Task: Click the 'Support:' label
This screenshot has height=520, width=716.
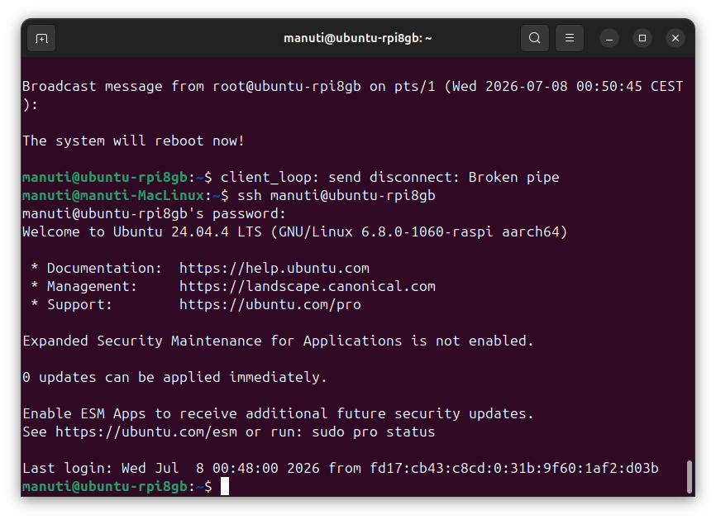Action: pyautogui.click(x=79, y=305)
